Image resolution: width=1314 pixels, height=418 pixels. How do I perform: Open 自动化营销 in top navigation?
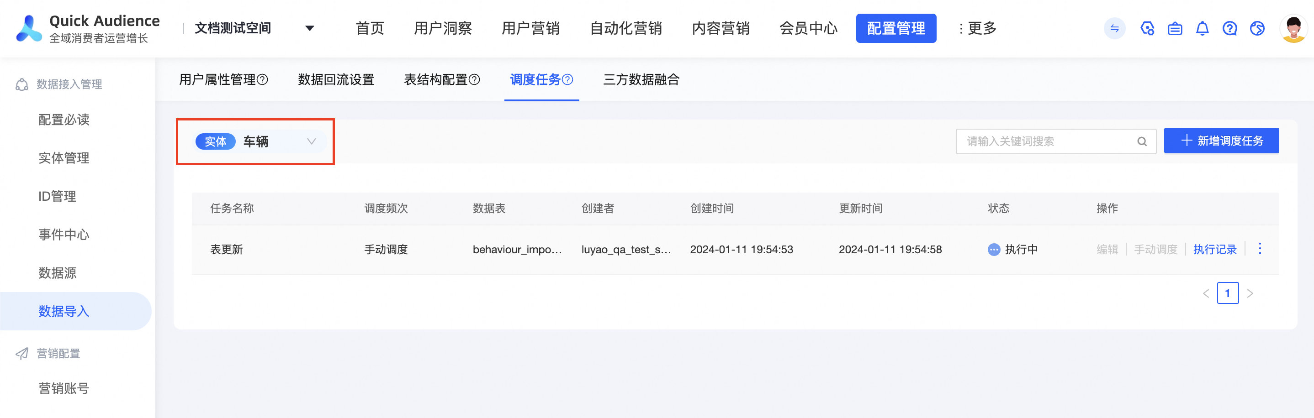point(626,29)
